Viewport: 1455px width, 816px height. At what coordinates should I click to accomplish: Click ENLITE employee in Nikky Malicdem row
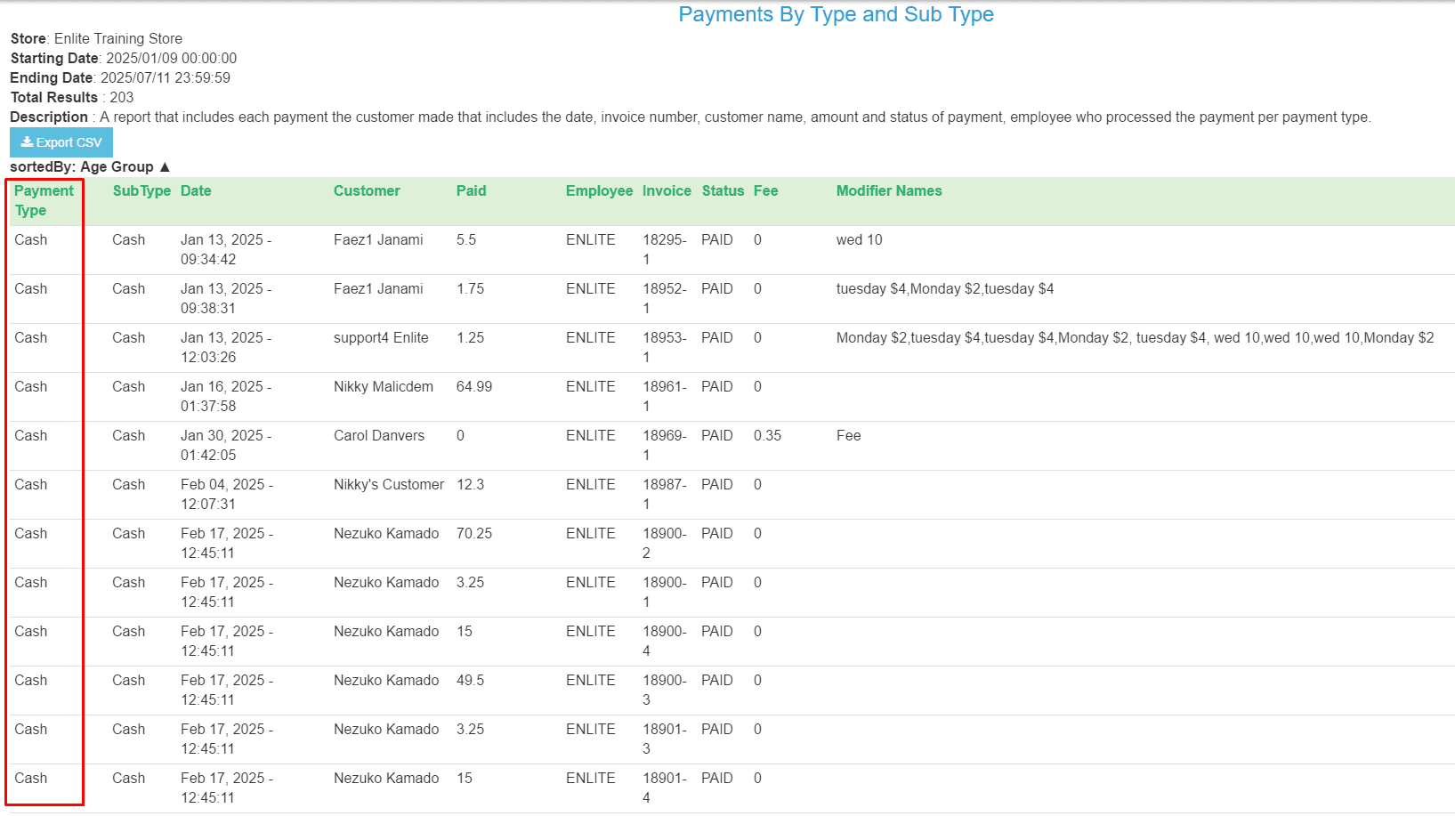click(x=591, y=387)
